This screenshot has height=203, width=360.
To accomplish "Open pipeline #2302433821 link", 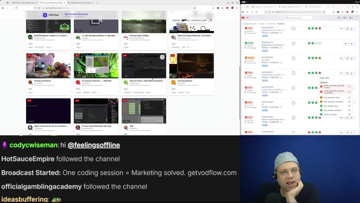I will (x=267, y=102).
